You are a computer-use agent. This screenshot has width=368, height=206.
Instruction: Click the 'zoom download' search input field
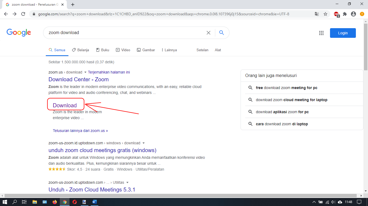coord(125,33)
